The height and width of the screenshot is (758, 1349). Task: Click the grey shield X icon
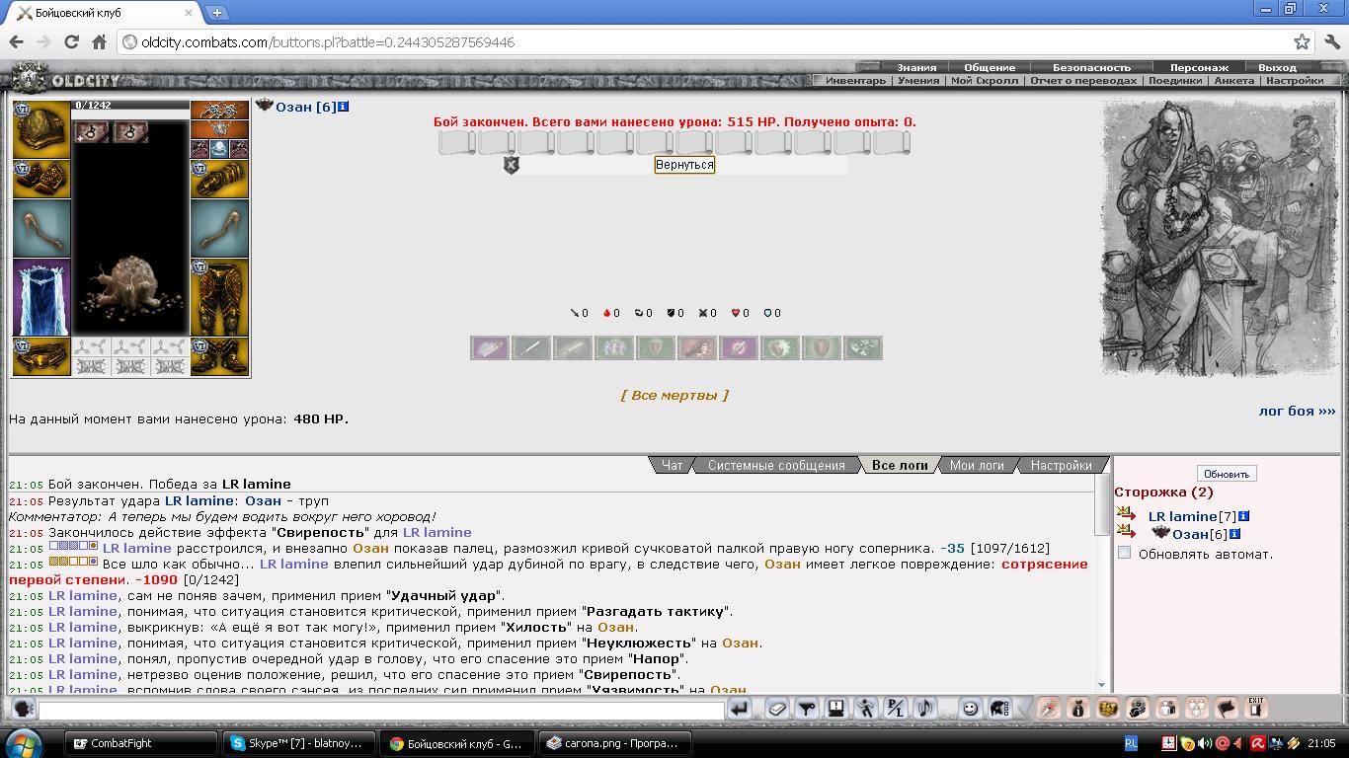point(511,165)
